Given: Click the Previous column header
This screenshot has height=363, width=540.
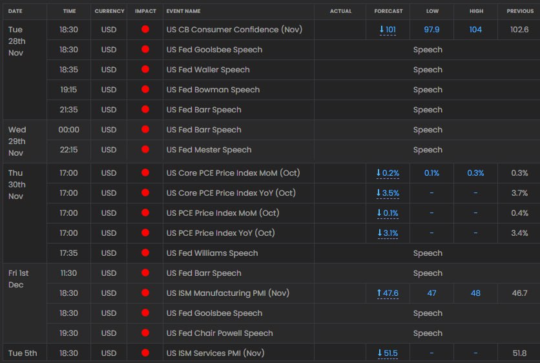Looking at the screenshot, I should click(520, 11).
